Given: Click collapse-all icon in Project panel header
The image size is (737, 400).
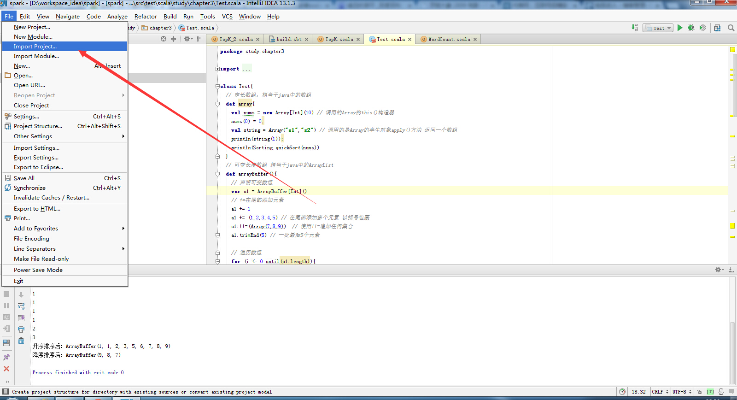Looking at the screenshot, I should [174, 39].
